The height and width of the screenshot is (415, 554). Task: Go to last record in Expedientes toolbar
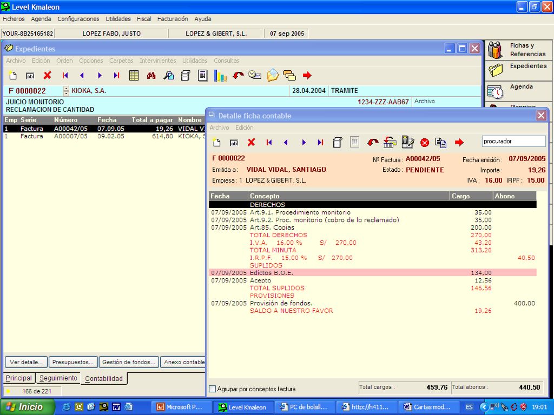(117, 75)
